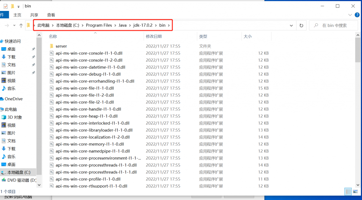
Task: Select api-ms-win-core-console-l1-1-0.dll file icon
Action: tap(52, 53)
